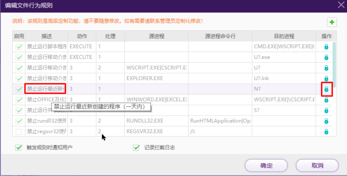Click the 动作 column header

(82, 36)
